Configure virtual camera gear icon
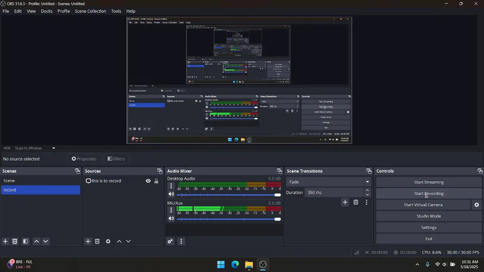Viewport: 484px width, 272px height. 476,205
